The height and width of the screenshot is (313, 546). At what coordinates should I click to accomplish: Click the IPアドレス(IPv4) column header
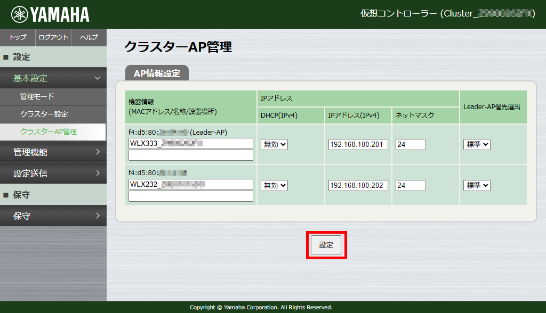coord(358,116)
